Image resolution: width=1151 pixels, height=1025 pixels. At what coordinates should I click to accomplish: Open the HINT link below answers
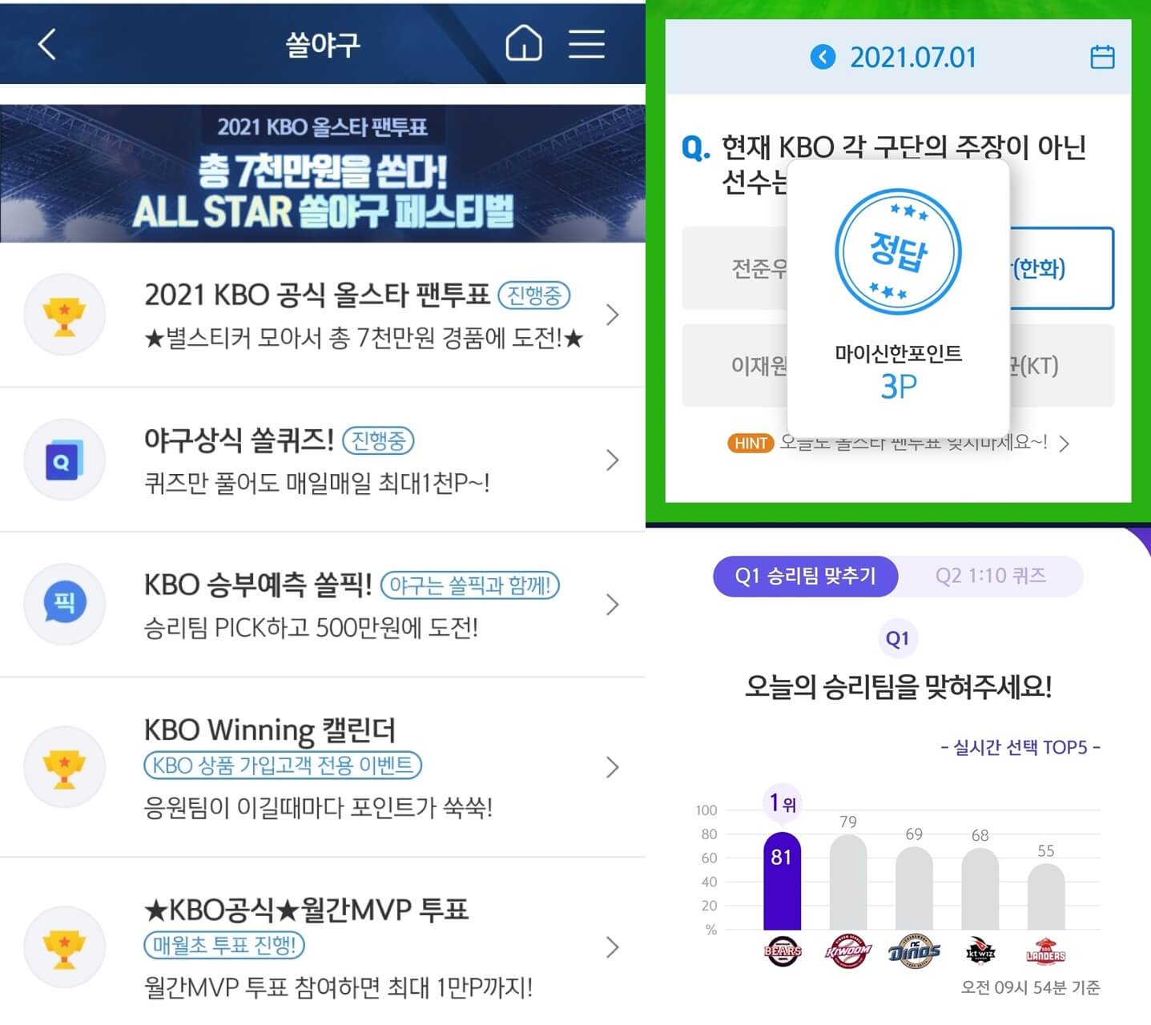click(x=898, y=443)
